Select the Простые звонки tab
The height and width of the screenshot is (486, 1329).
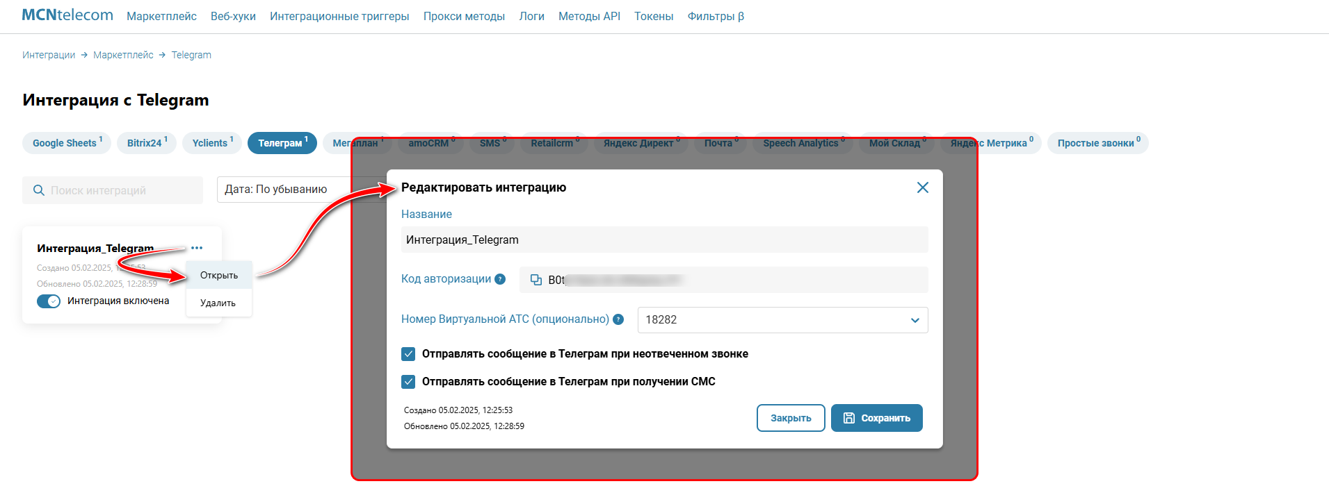(x=1098, y=143)
